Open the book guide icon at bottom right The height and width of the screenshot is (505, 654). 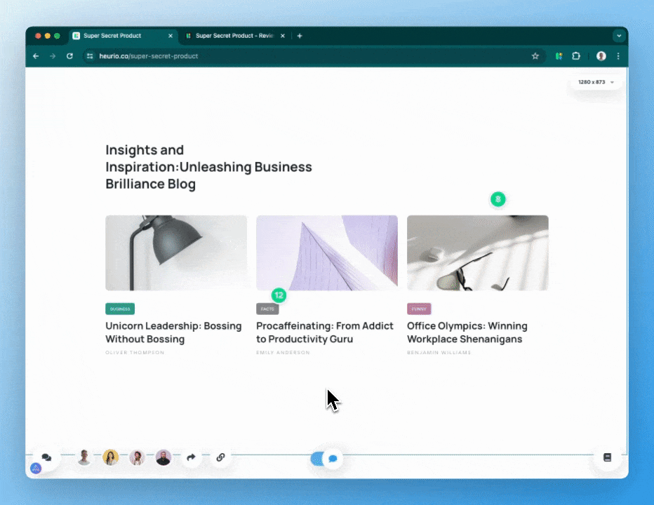(607, 457)
